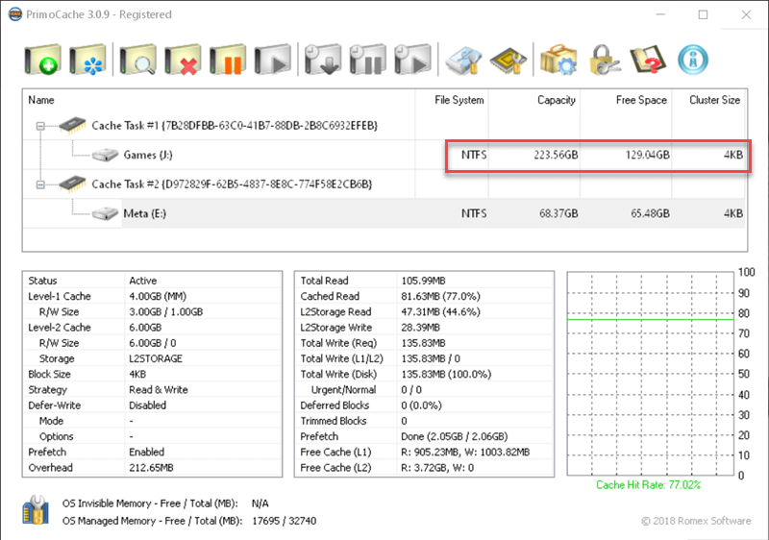769x540 pixels.
Task: Click the L2Storage Read value 47.31MB (44.6%)
Action: (440, 311)
